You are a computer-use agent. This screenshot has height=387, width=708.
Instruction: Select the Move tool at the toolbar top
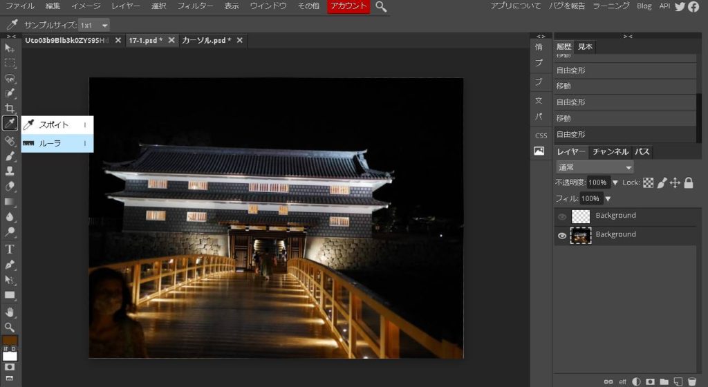pos(10,48)
